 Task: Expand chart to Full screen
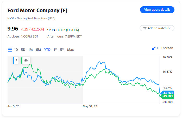pos(162,48)
